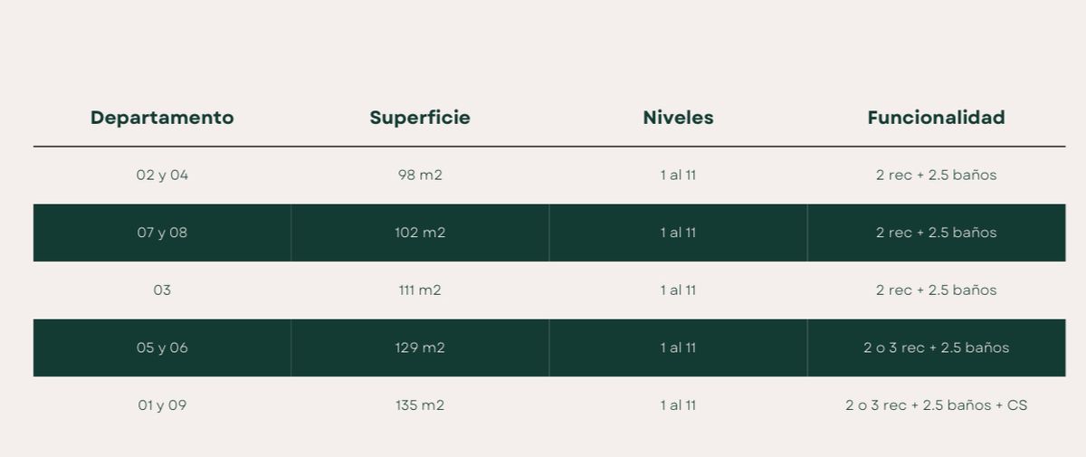This screenshot has width=1086, height=457.
Task: Click the 1 al 11 cell in the 02 y 04 row
Action: click(678, 175)
